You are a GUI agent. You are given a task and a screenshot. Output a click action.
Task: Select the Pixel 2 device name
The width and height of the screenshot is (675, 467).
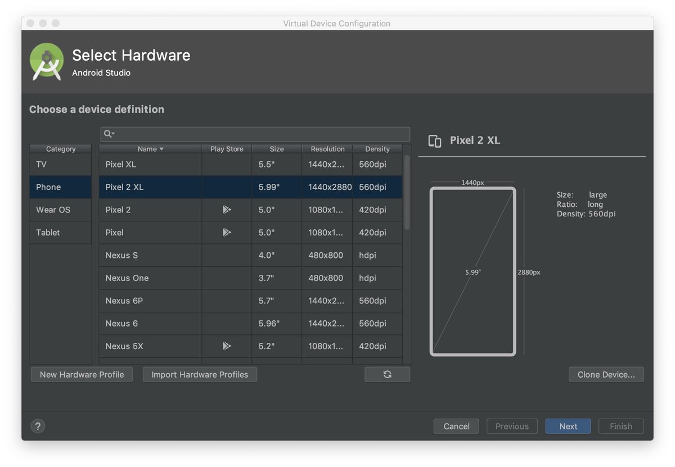tap(118, 210)
